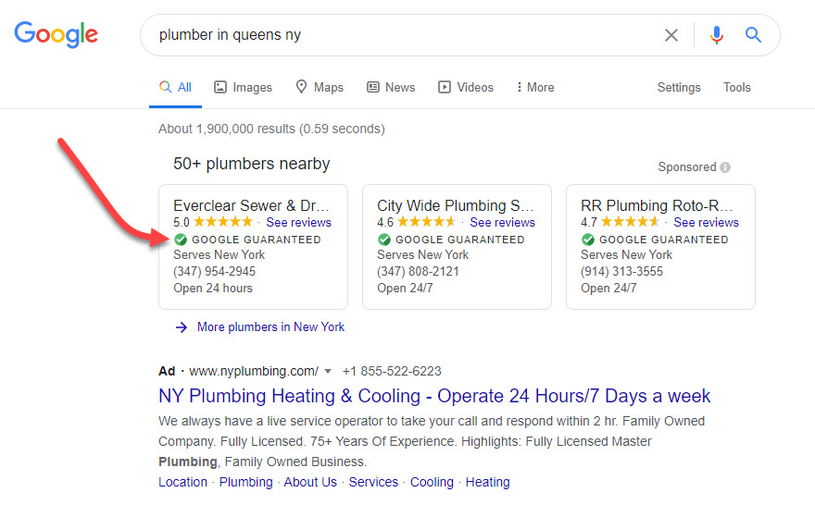Click the Sponsored info icon

(x=725, y=167)
